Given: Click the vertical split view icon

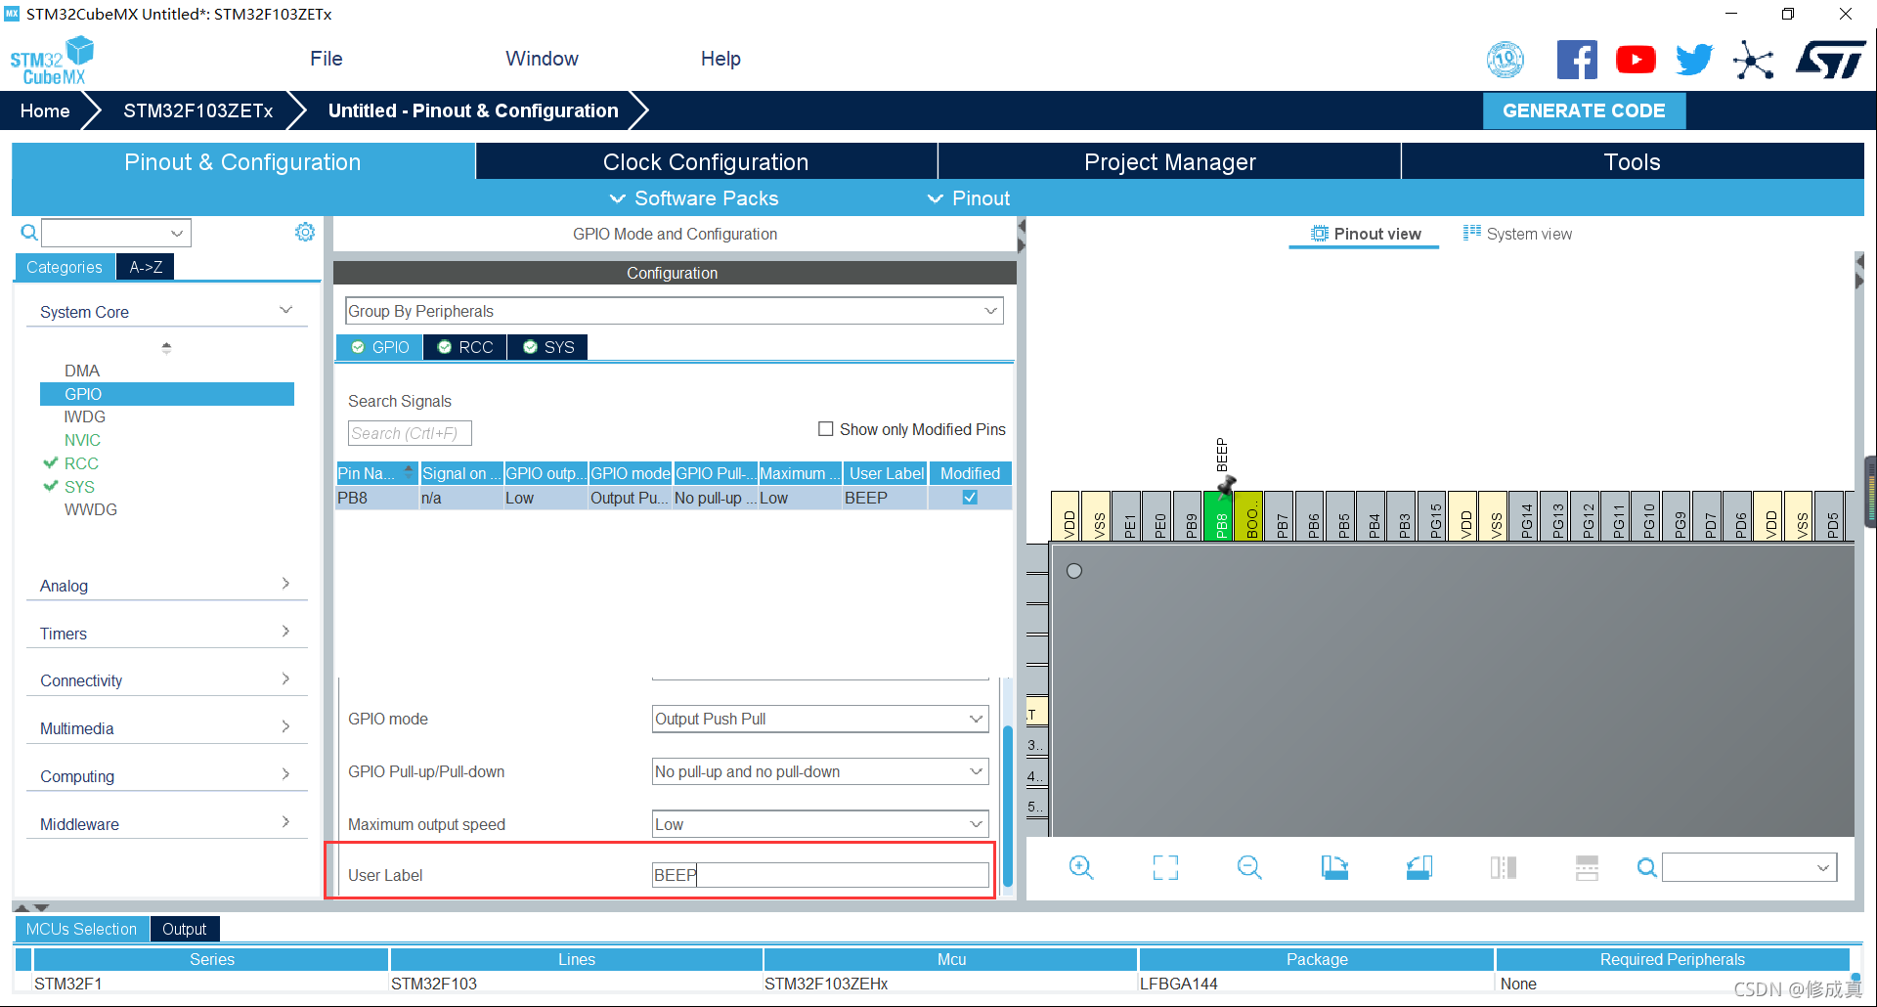Looking at the screenshot, I should click(x=1504, y=867).
